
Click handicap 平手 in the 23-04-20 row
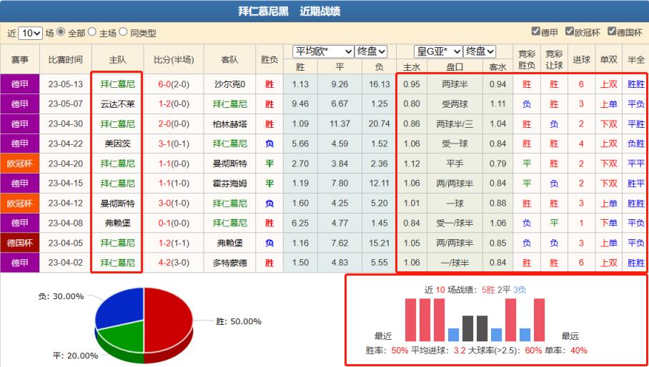455,164
